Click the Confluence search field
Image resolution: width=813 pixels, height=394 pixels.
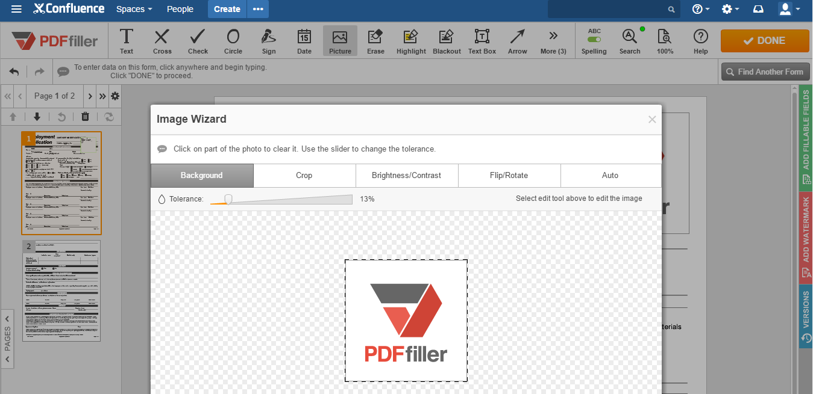point(614,9)
